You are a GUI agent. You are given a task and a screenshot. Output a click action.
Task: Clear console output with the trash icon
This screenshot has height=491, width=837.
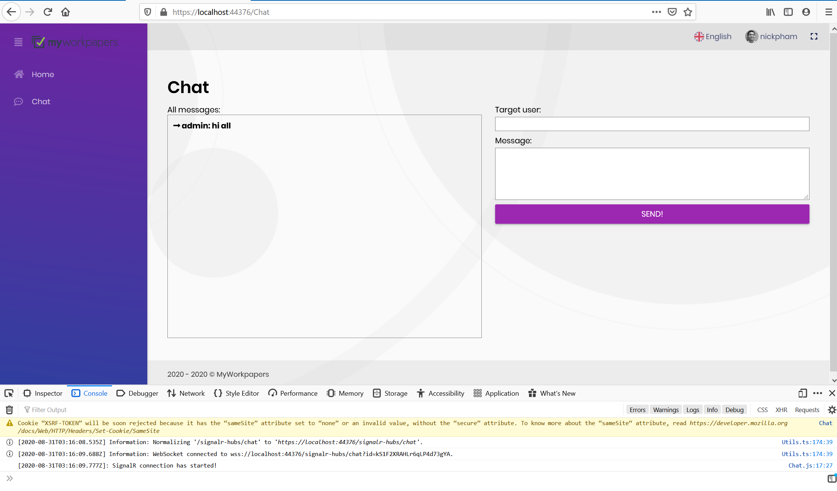point(10,410)
